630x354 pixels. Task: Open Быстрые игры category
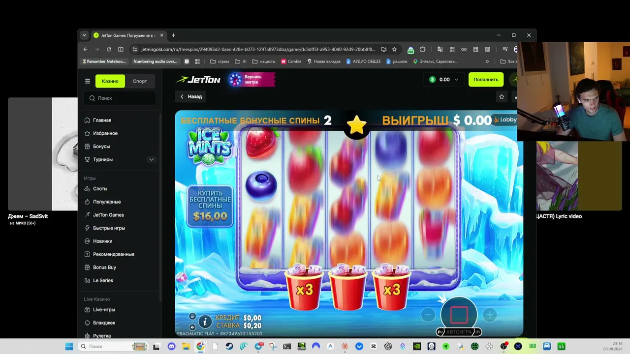pos(109,228)
